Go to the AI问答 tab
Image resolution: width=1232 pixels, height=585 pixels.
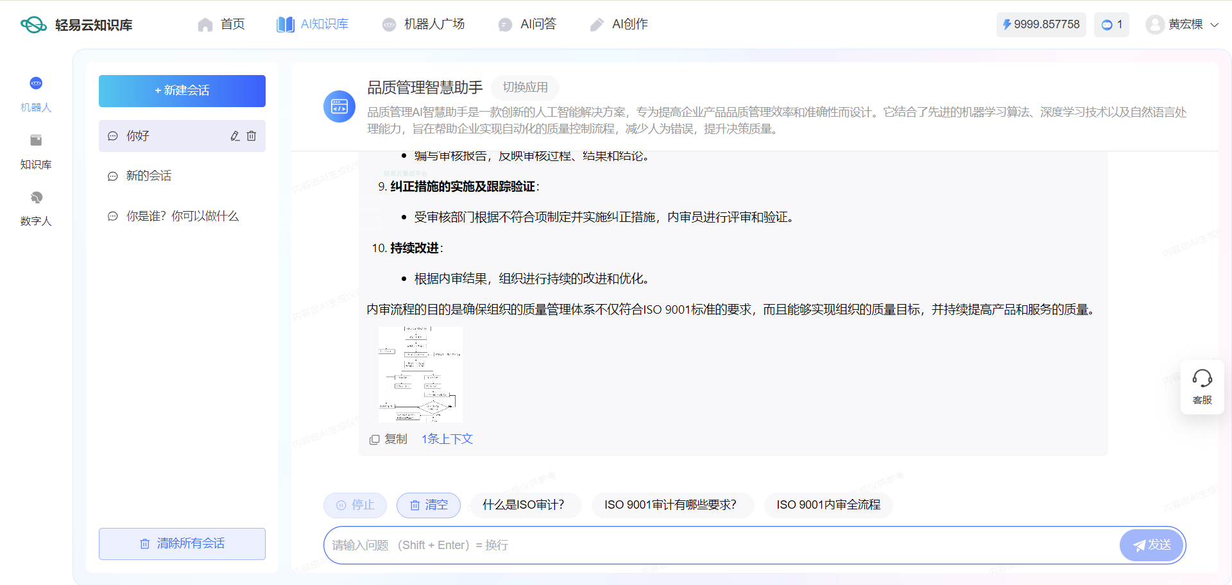click(x=527, y=24)
